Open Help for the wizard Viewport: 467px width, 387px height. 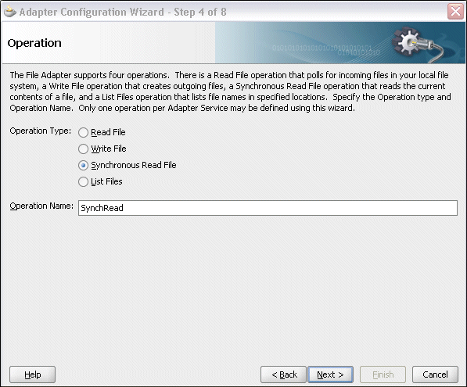point(33,374)
